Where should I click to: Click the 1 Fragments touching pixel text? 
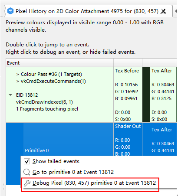[47, 109]
